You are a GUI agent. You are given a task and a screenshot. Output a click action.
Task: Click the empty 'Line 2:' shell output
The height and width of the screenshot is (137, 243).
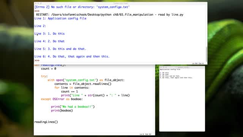coord(40,26)
